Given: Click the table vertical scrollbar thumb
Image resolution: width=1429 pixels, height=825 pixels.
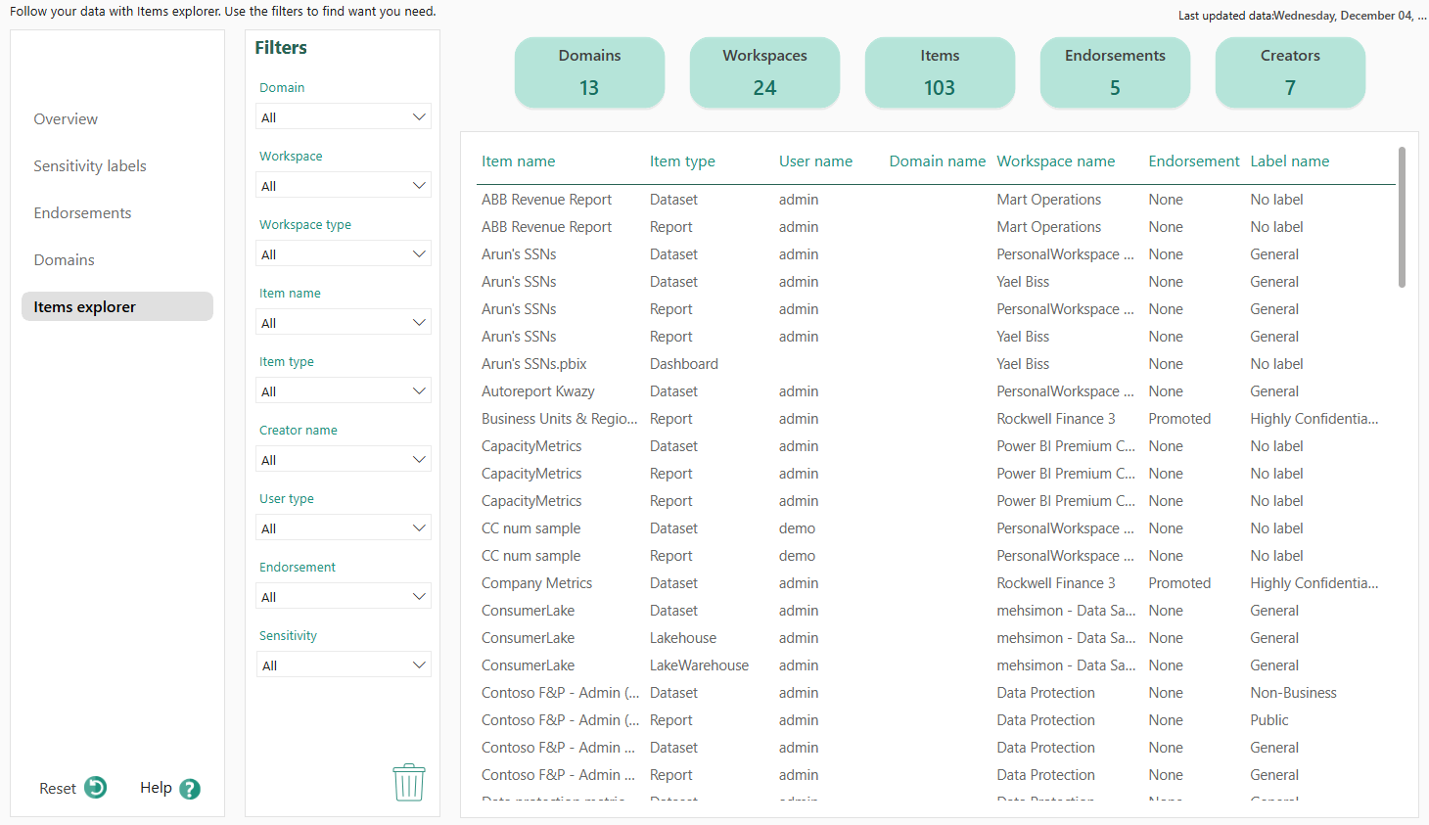Looking at the screenshot, I should (1402, 217).
